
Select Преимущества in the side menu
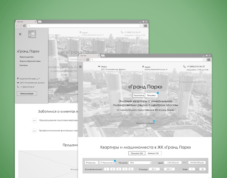(26, 57)
